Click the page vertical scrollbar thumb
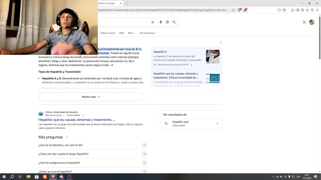This screenshot has width=321, height=180. [319, 37]
